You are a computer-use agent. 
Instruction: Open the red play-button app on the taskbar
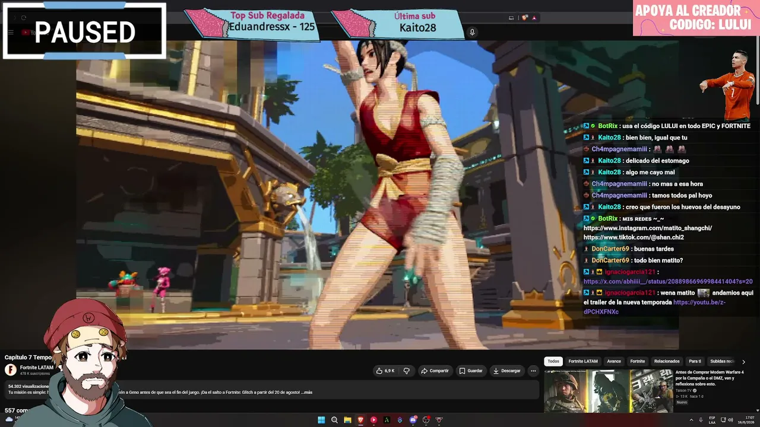(x=373, y=420)
